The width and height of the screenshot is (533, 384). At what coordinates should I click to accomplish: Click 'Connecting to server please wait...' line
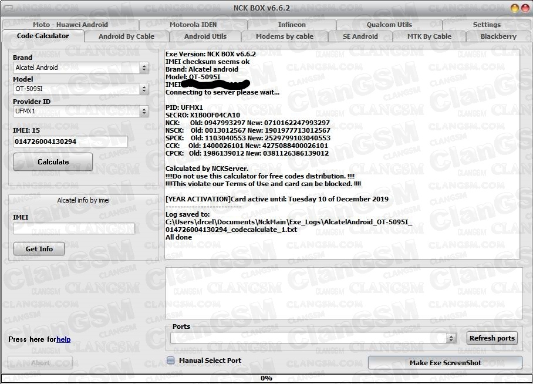222,92
